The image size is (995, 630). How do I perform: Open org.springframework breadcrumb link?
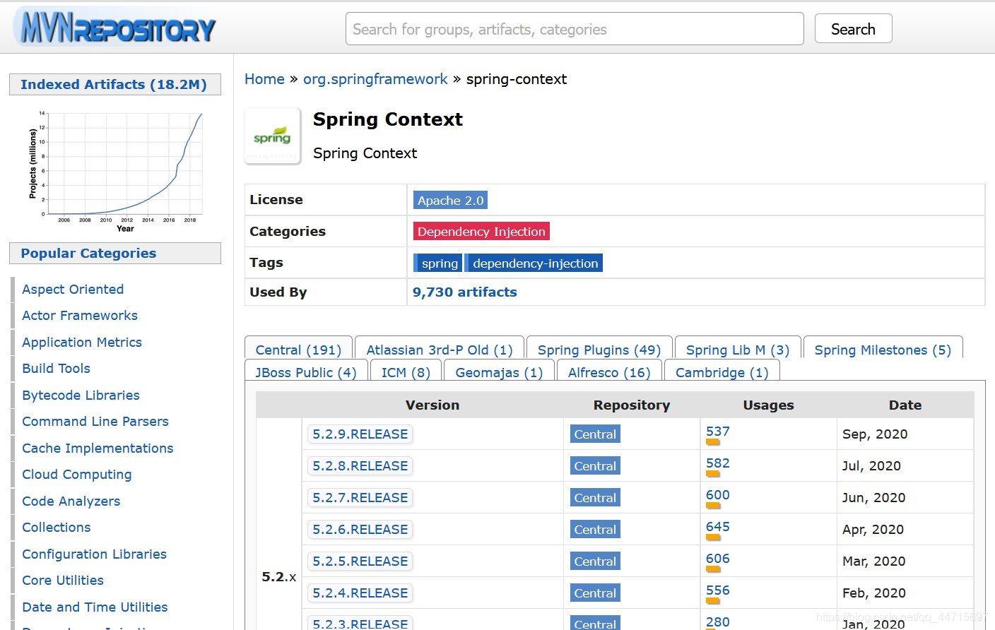click(375, 79)
